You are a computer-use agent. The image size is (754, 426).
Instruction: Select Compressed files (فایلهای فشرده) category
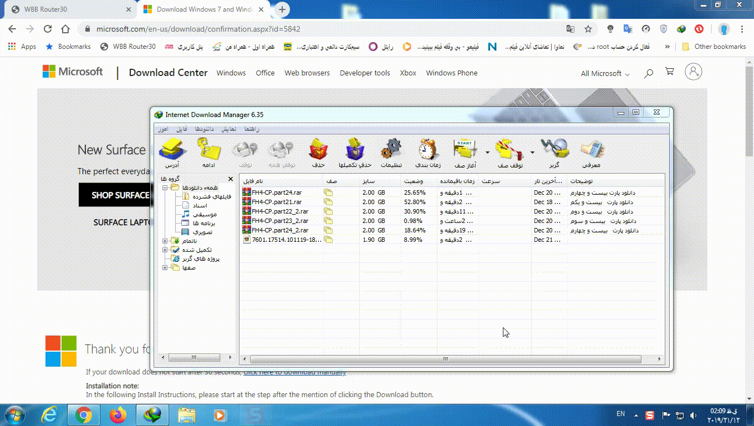207,196
